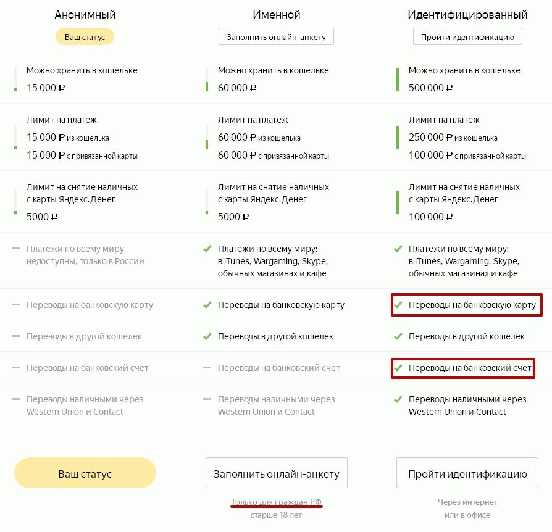Click the green limit bar next to 60 000 ₽ storage
The height and width of the screenshot is (532, 552).
pos(207,86)
